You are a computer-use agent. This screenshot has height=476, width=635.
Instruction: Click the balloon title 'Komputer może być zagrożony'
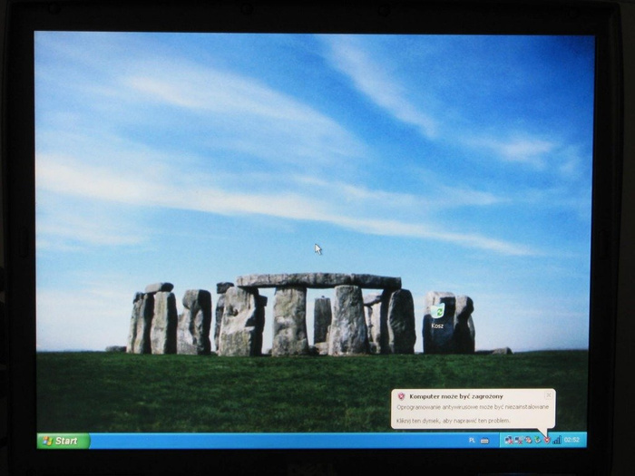coord(454,396)
